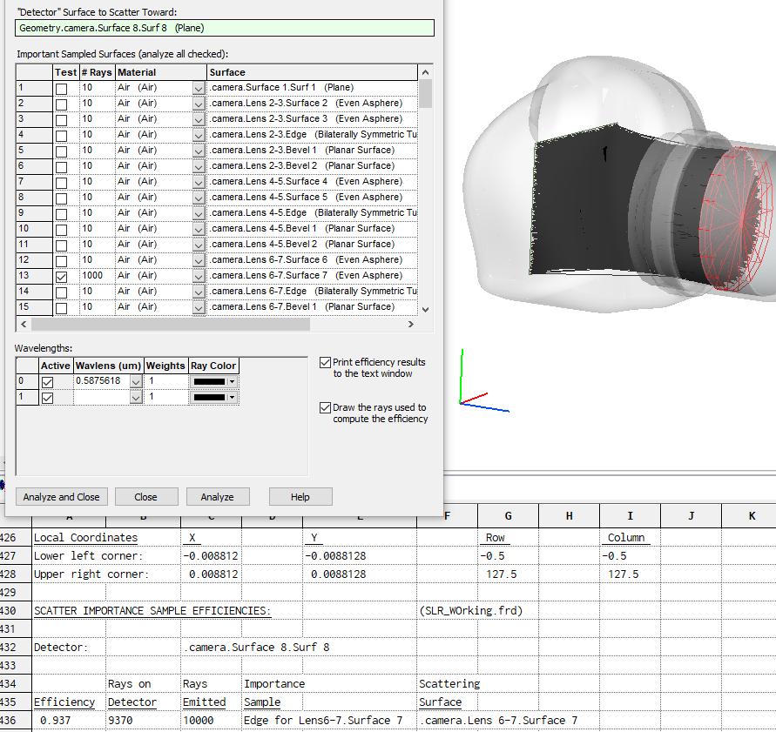Click the left arrow of the horizontal scrollbar
The height and width of the screenshot is (732, 776).
point(24,325)
